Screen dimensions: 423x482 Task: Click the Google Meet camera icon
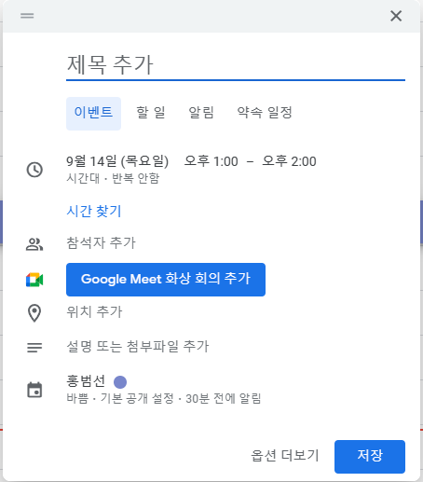pos(34,280)
